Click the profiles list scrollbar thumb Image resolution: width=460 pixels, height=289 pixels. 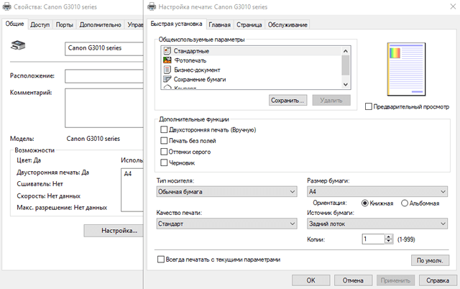[346, 65]
